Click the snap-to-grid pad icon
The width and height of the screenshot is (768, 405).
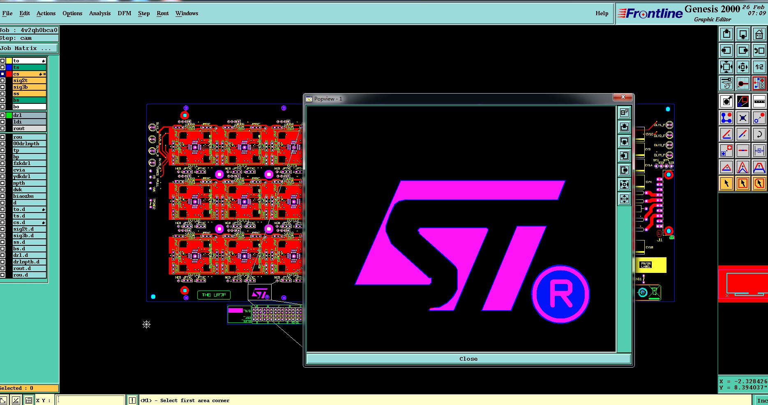point(743,83)
